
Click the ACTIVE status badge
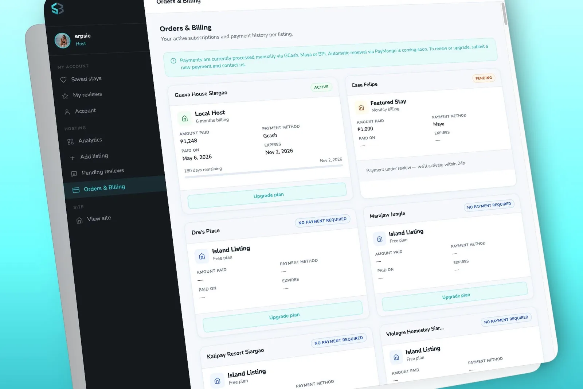[x=321, y=87]
